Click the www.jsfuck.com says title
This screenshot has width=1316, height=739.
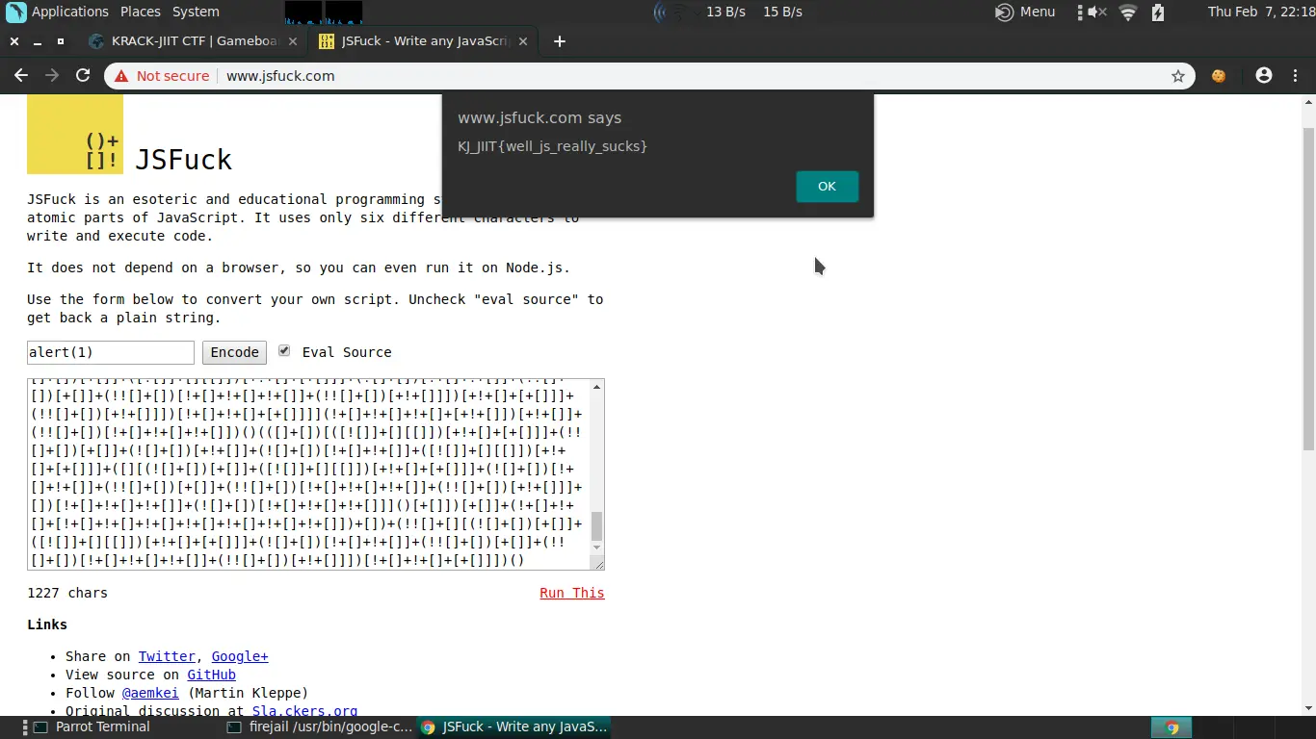[x=540, y=117]
